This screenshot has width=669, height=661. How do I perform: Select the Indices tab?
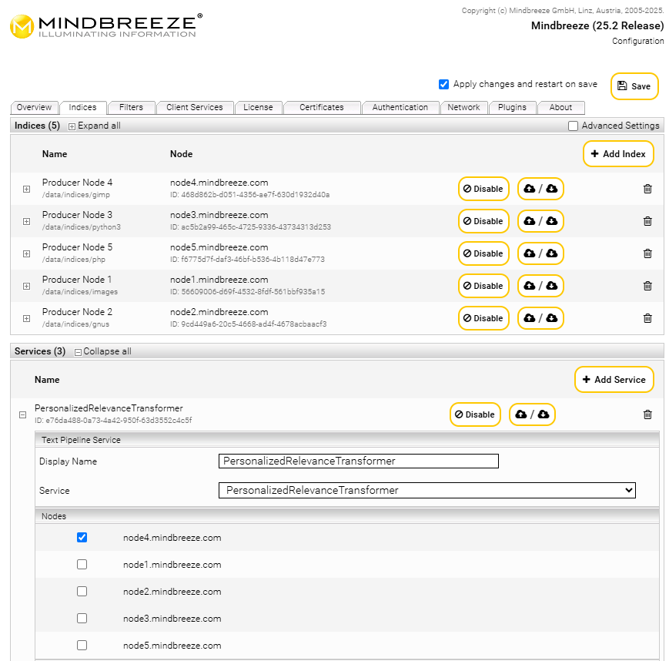click(83, 108)
